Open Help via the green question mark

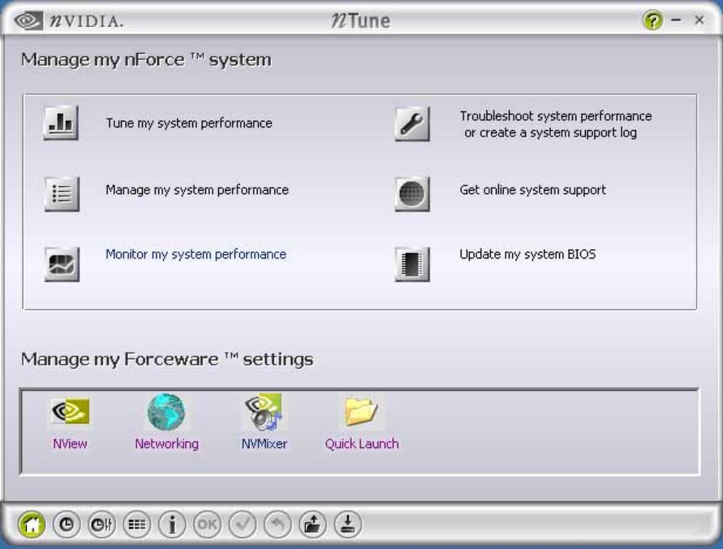[x=653, y=20]
